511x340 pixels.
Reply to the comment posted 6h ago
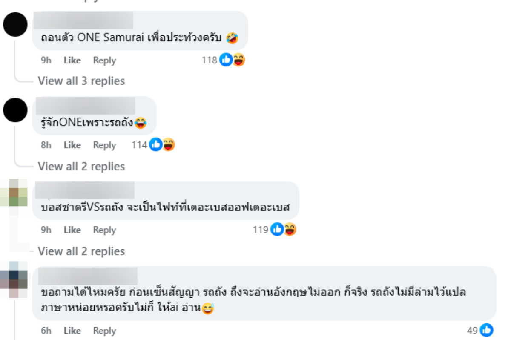pyautogui.click(x=104, y=331)
